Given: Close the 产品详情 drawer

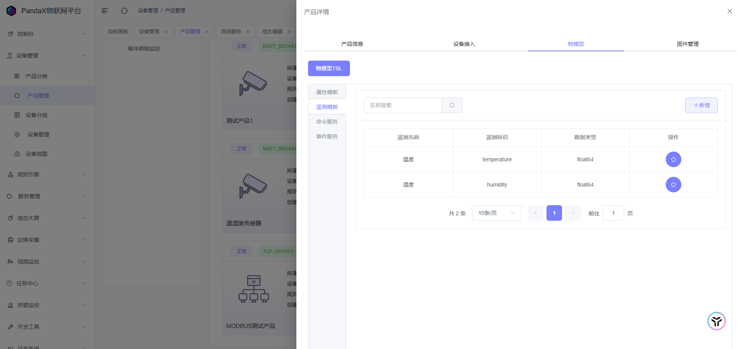Looking at the screenshot, I should click(729, 11).
